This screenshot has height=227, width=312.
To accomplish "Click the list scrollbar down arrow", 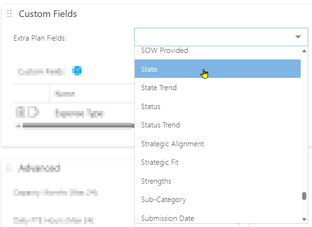I will [304, 219].
